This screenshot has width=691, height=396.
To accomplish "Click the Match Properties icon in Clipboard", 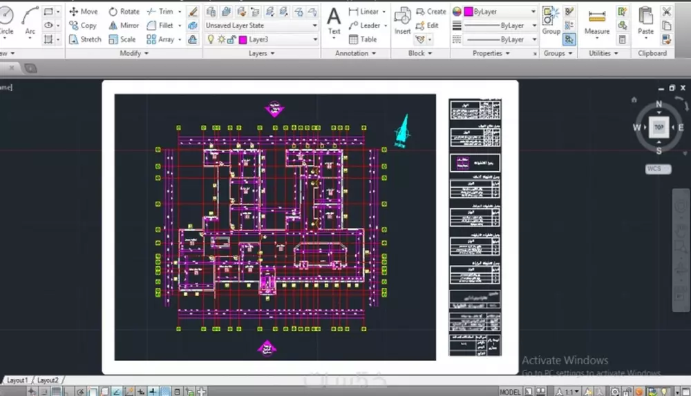I will click(x=667, y=40).
